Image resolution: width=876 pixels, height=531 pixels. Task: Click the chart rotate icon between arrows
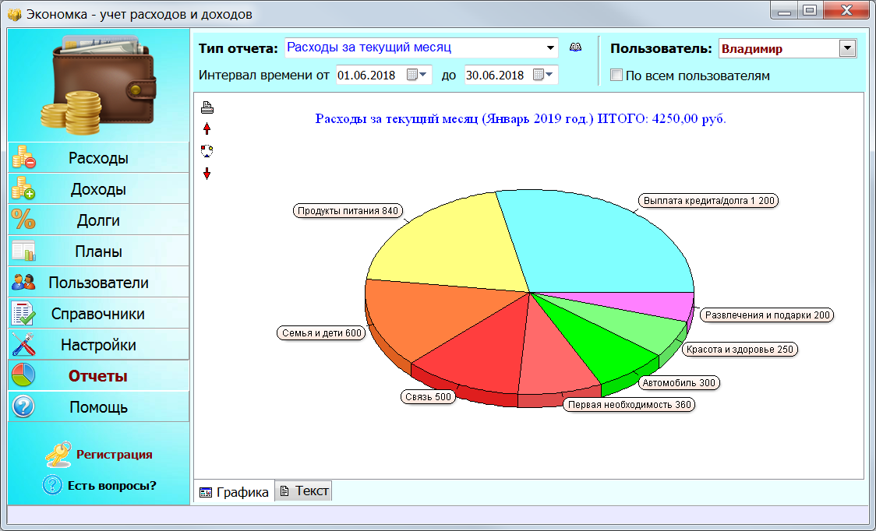click(x=207, y=151)
